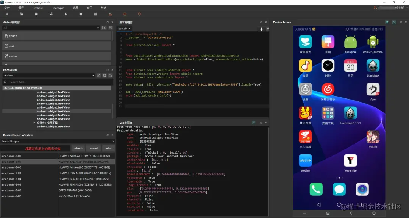Click the filter icon in Log viewer header

[x=254, y=123]
